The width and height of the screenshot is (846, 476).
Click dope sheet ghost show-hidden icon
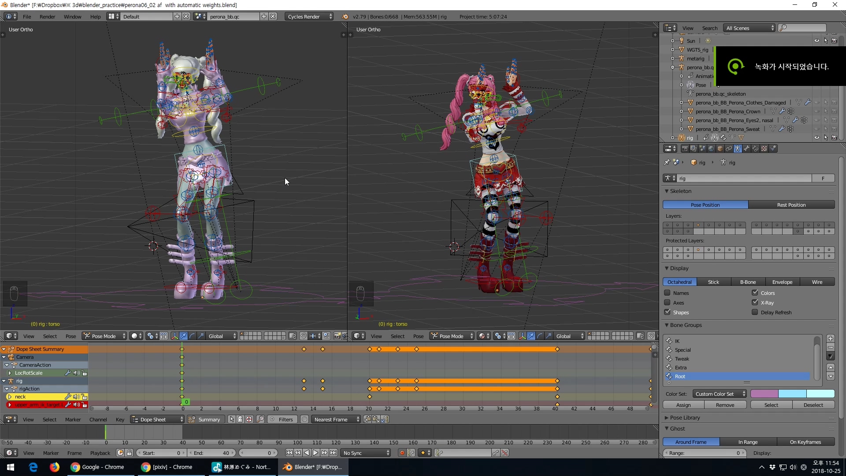pyautogui.click(x=241, y=419)
